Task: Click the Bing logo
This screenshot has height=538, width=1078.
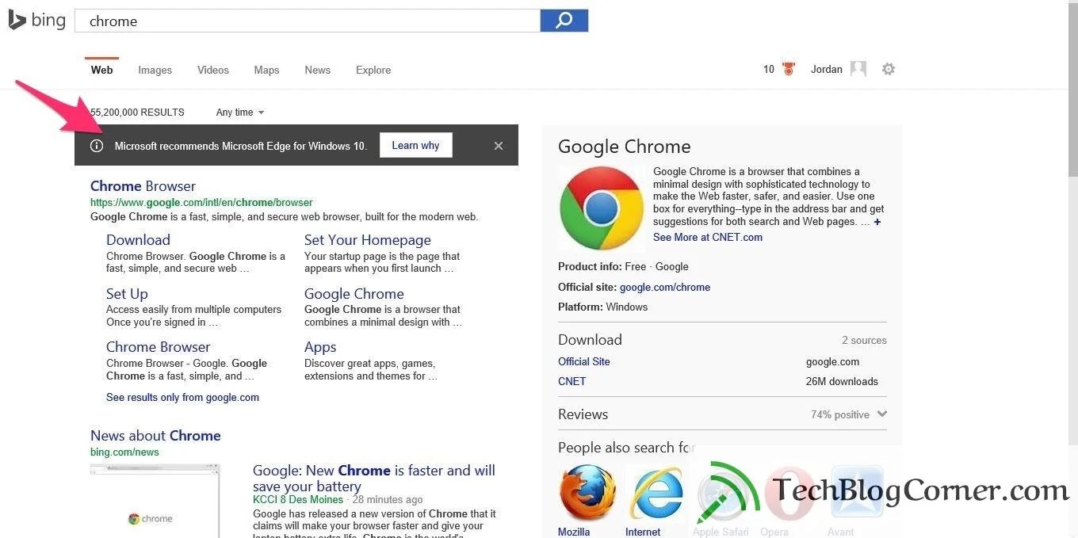Action: [x=36, y=20]
